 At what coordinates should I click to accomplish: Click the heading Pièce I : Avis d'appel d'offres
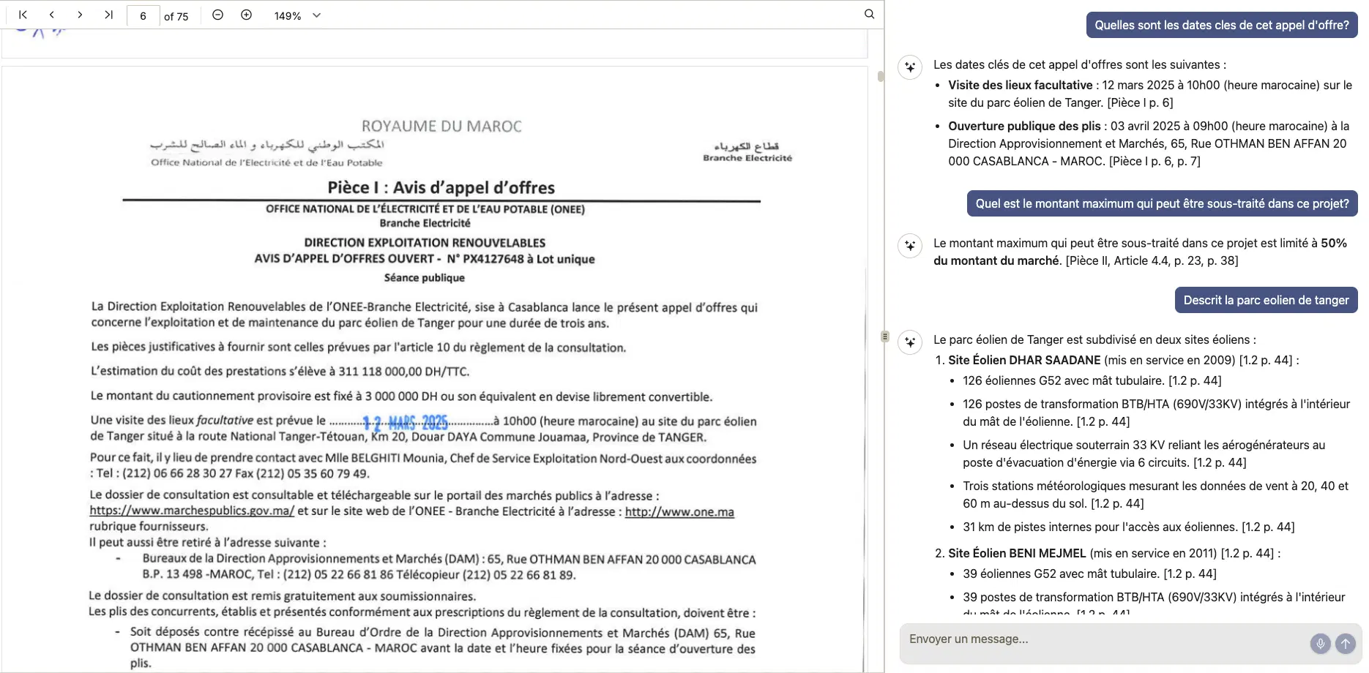coord(441,187)
